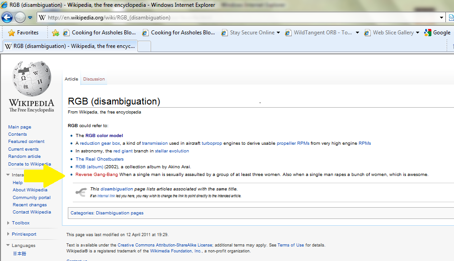Expand the Print/export sidebar section
The height and width of the screenshot is (261, 454).
[x=24, y=234]
